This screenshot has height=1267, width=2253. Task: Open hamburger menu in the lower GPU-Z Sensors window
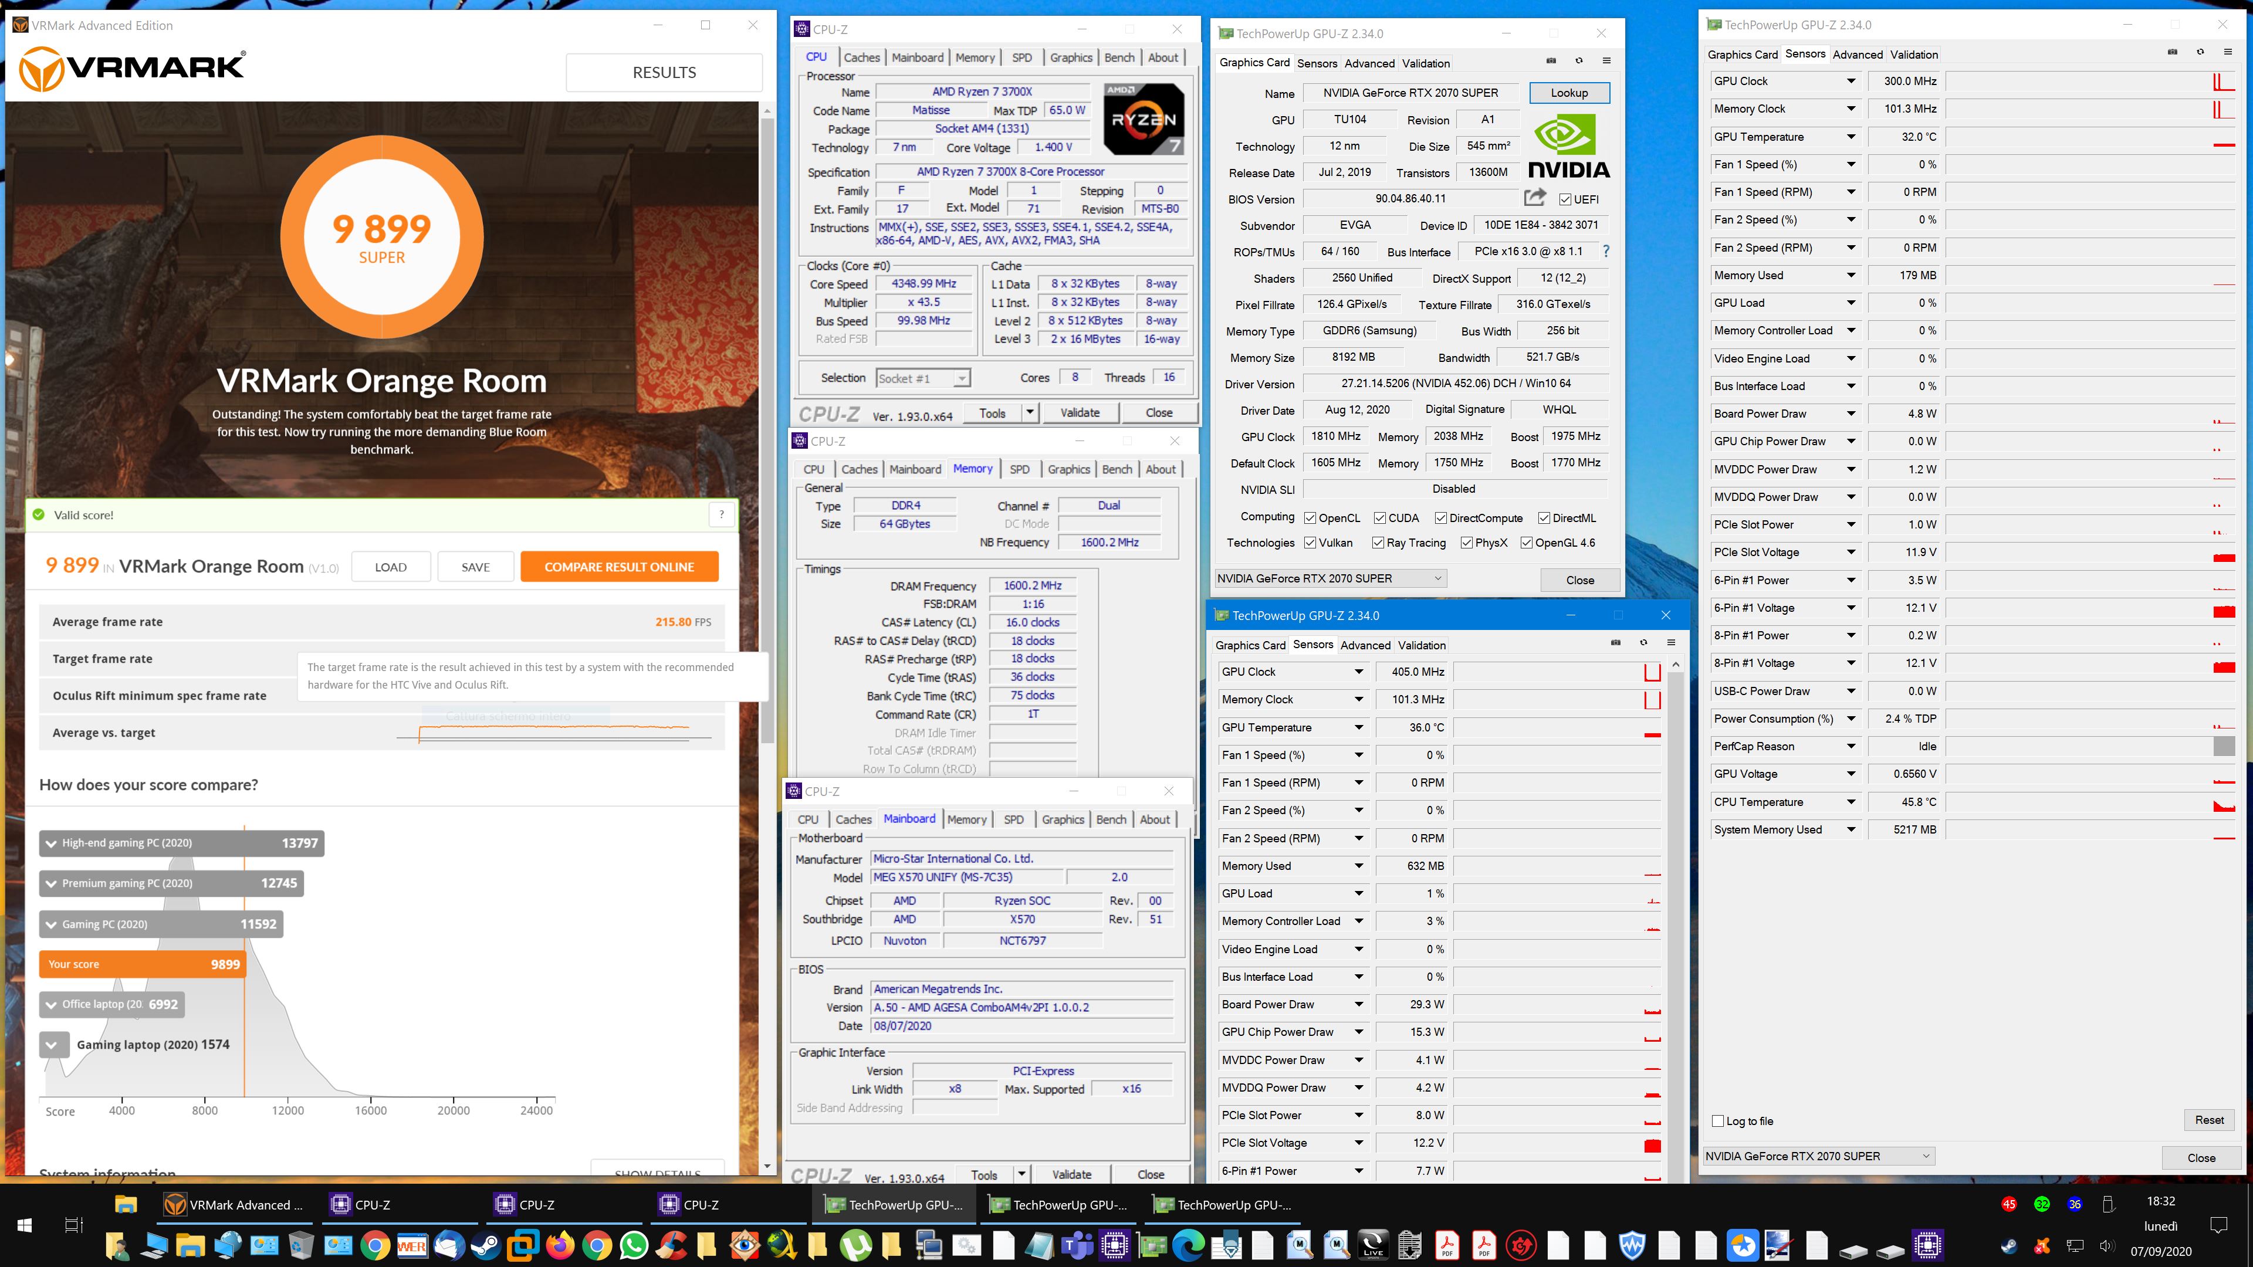point(1672,643)
